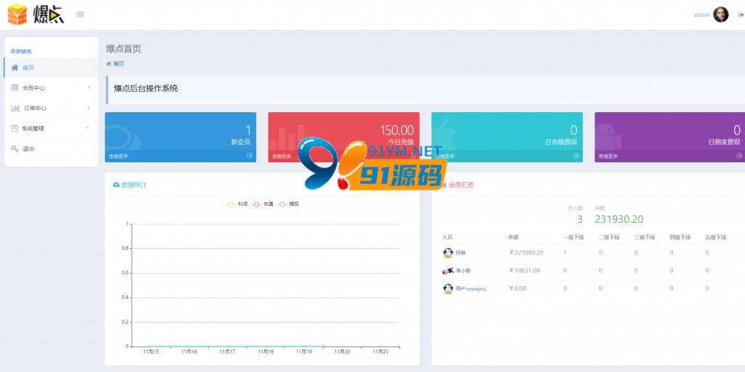The image size is (745, 372).
Task: Toggle the 利润 series in chart legend
Action: [237, 204]
